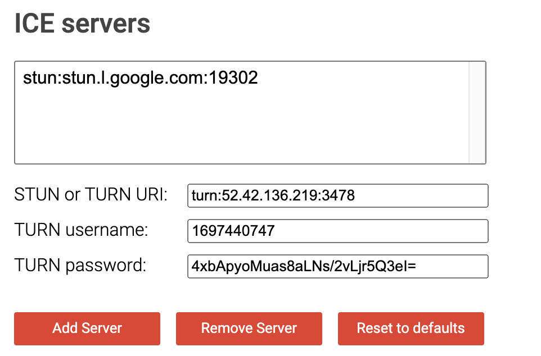Click the STUN or TURN URI label

[x=91, y=194]
